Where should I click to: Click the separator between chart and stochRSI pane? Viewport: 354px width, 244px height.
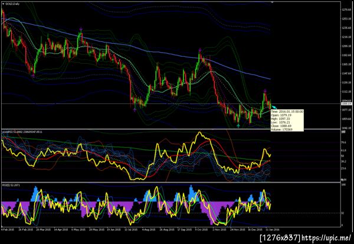pyautogui.click(x=171, y=129)
